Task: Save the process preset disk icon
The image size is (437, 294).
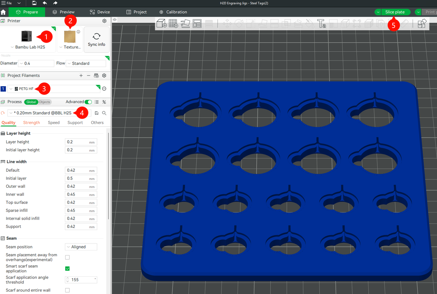Action: (97, 113)
